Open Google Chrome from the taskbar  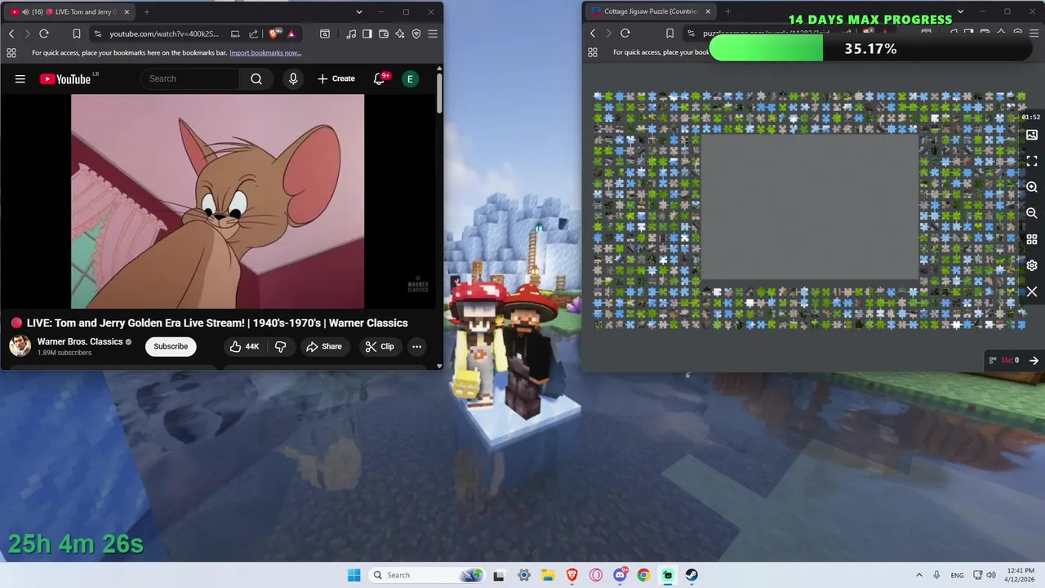tap(643, 575)
